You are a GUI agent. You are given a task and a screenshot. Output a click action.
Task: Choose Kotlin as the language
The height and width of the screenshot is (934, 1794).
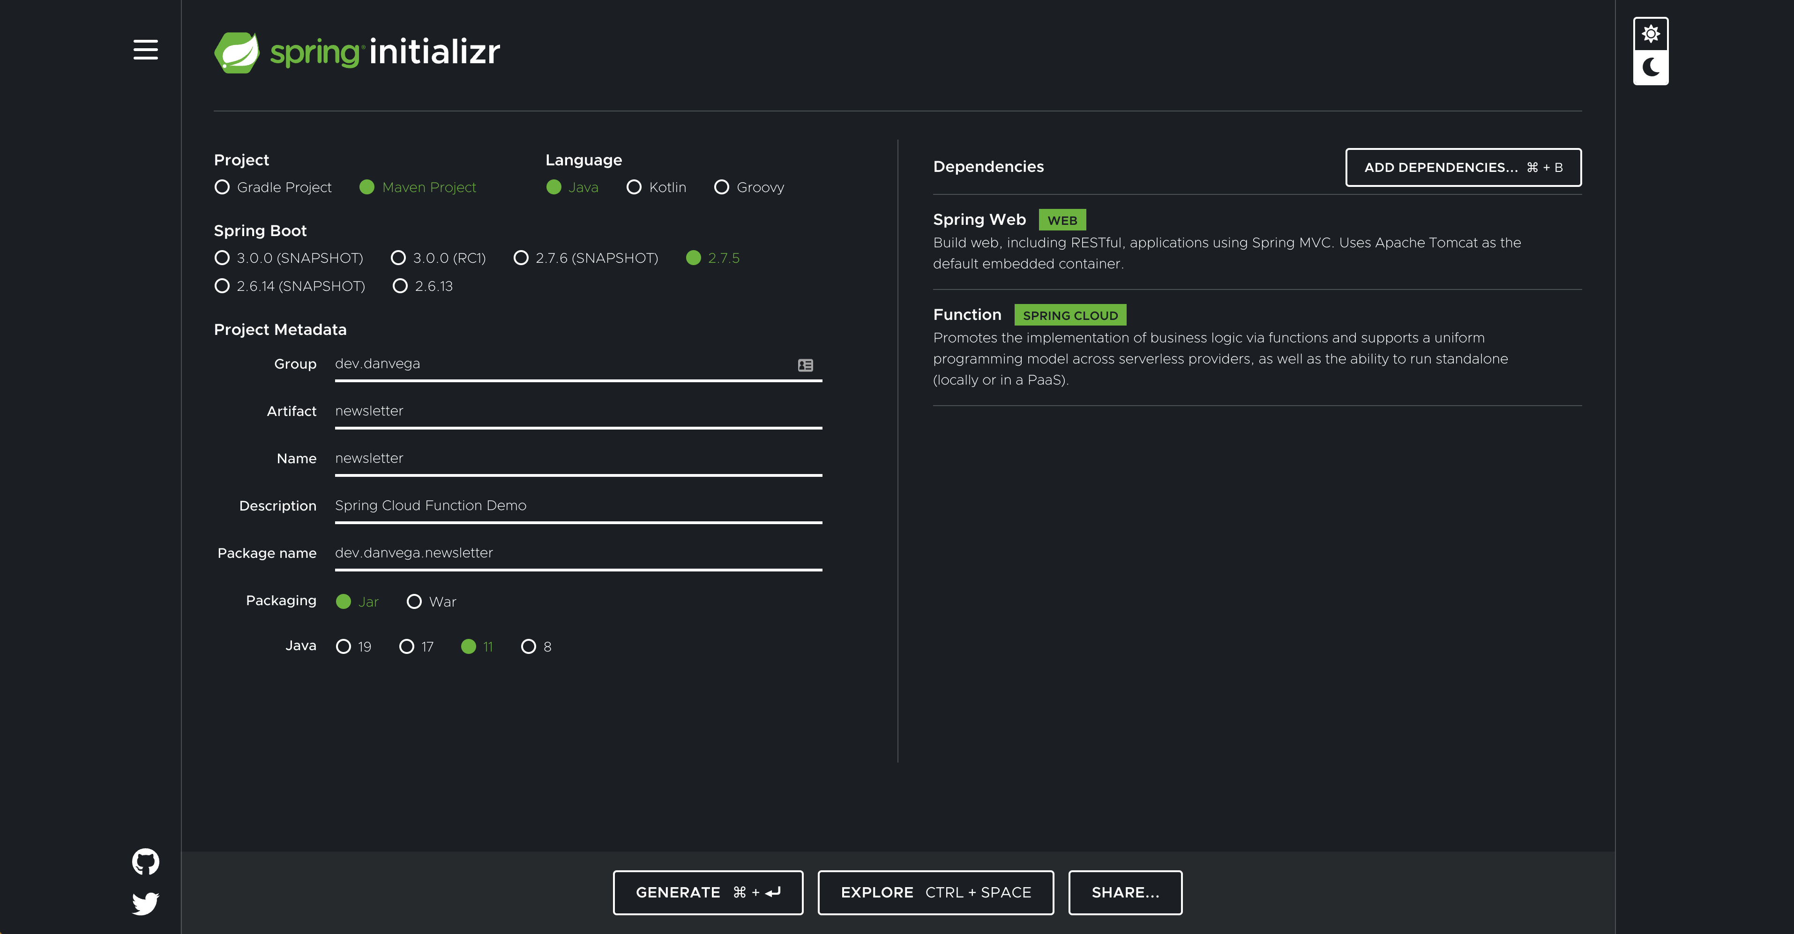click(x=634, y=187)
